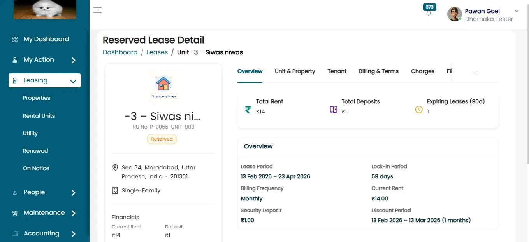Open the Unit & Property tab
This screenshot has height=242, width=529.
pos(295,71)
